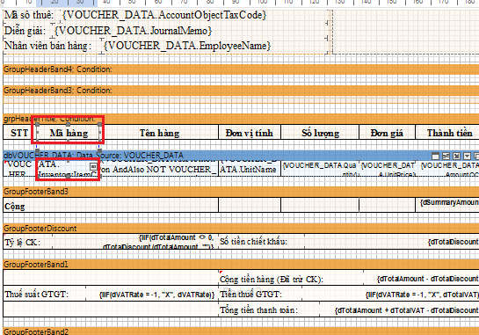Click the corner-handles icon on data band header
479x335 pixels.
[x=456, y=157]
